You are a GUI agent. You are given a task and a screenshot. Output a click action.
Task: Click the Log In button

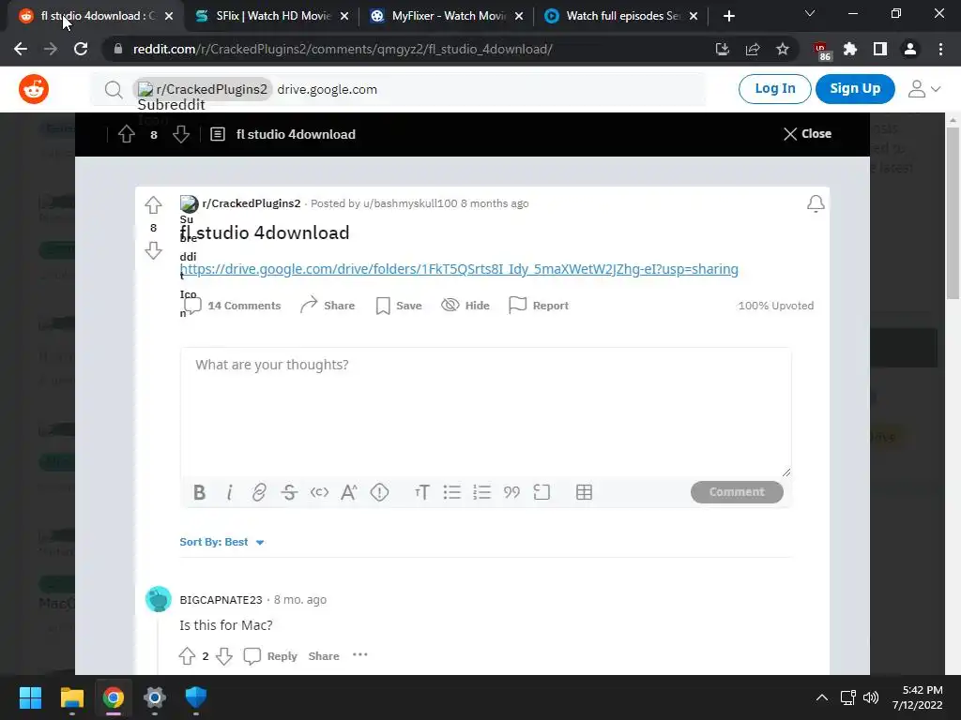click(x=774, y=89)
